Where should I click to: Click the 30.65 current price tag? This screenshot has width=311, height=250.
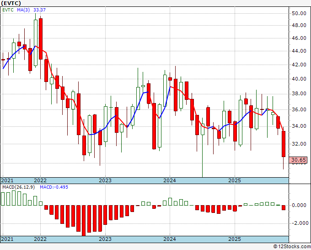[x=298, y=160]
